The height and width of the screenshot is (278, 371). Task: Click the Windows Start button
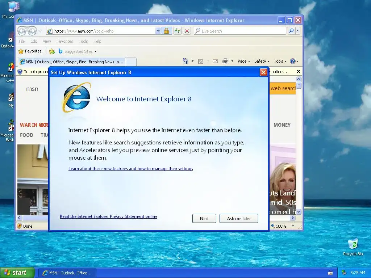(x=17, y=273)
